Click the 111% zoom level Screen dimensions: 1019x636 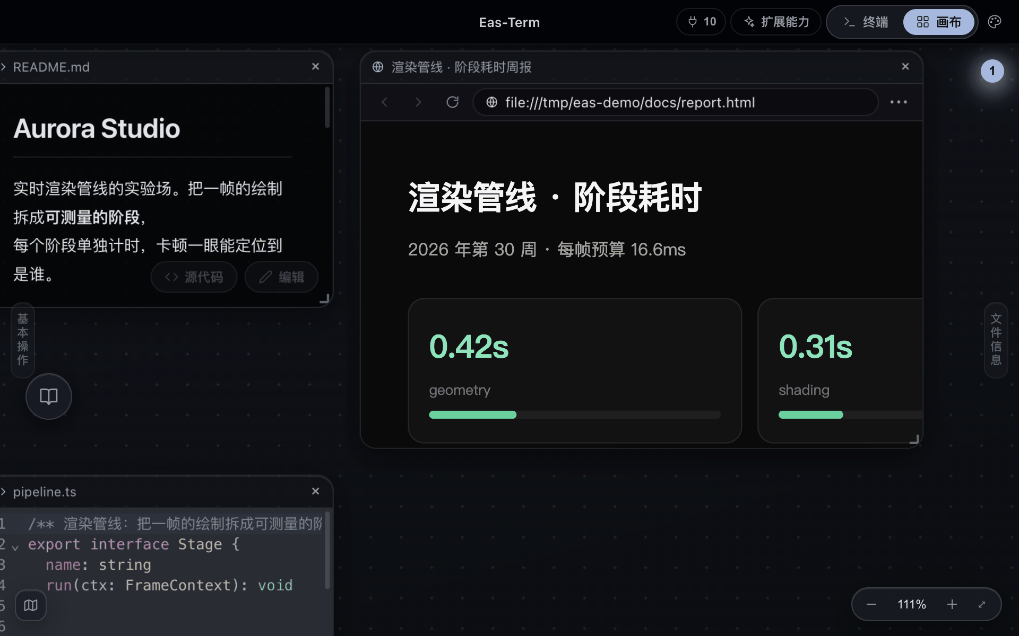pos(912,604)
